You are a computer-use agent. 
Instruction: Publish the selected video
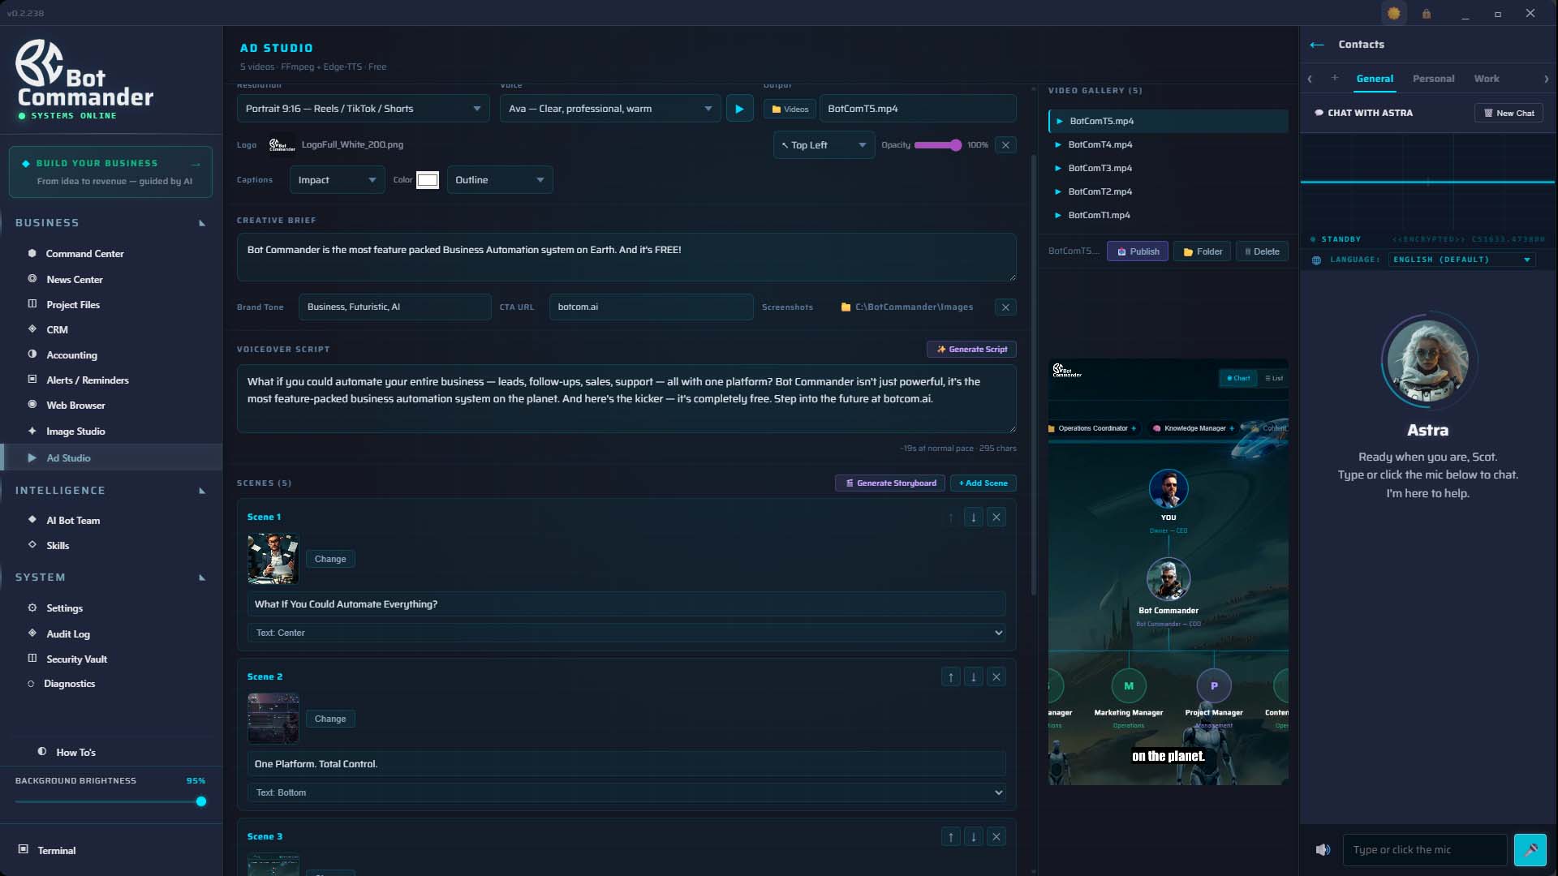[1138, 251]
